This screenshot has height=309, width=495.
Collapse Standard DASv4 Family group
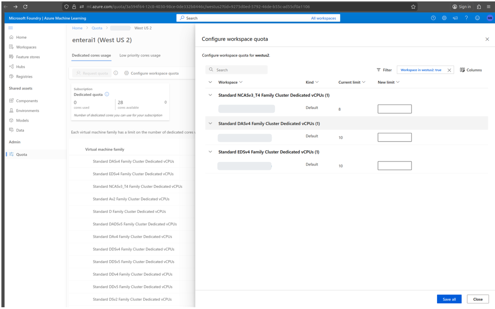pyautogui.click(x=210, y=124)
